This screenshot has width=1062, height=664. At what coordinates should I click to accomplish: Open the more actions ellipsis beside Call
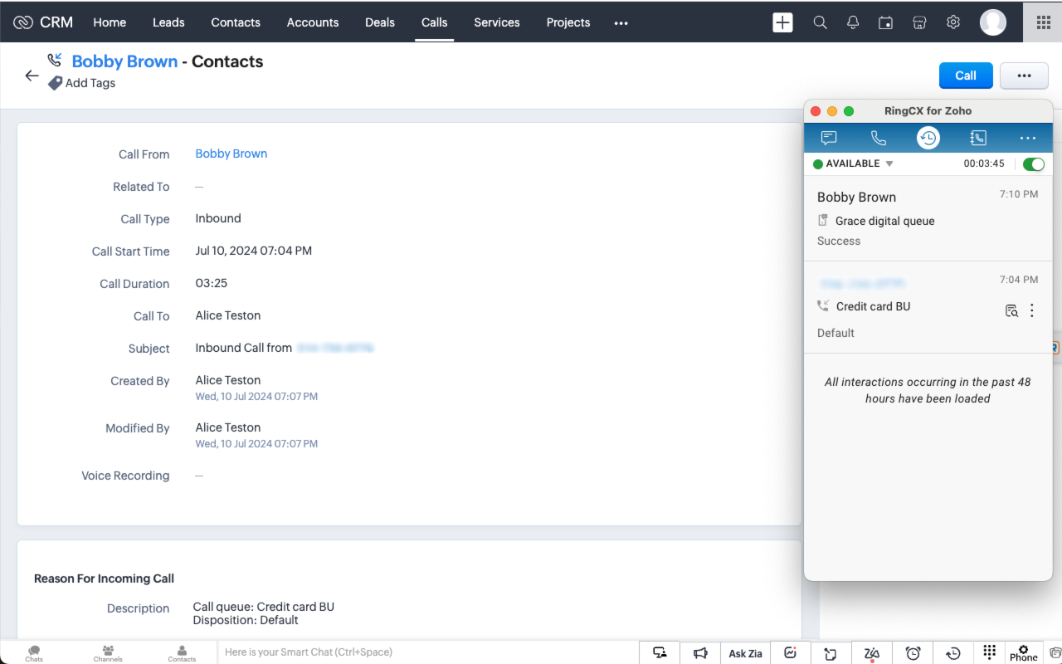(1024, 76)
